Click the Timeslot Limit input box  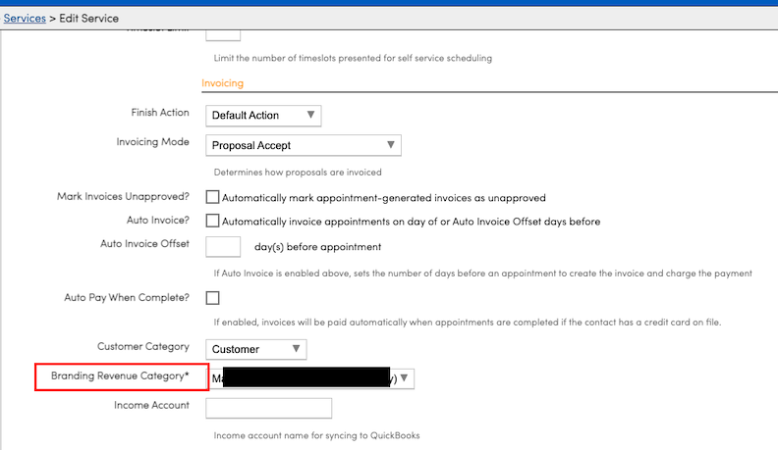coord(223,35)
